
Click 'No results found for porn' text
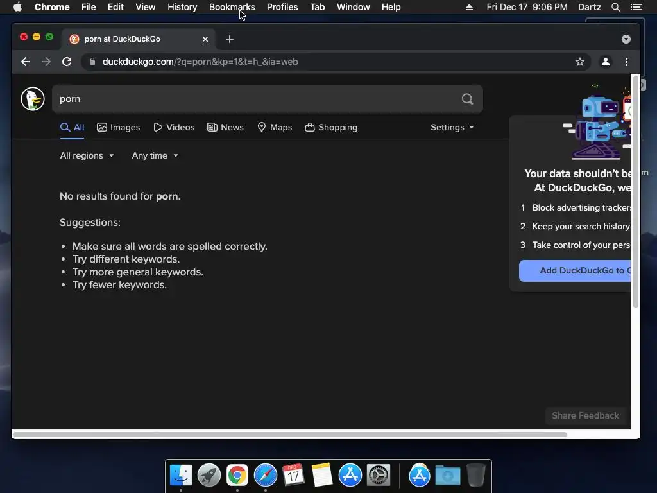click(120, 196)
